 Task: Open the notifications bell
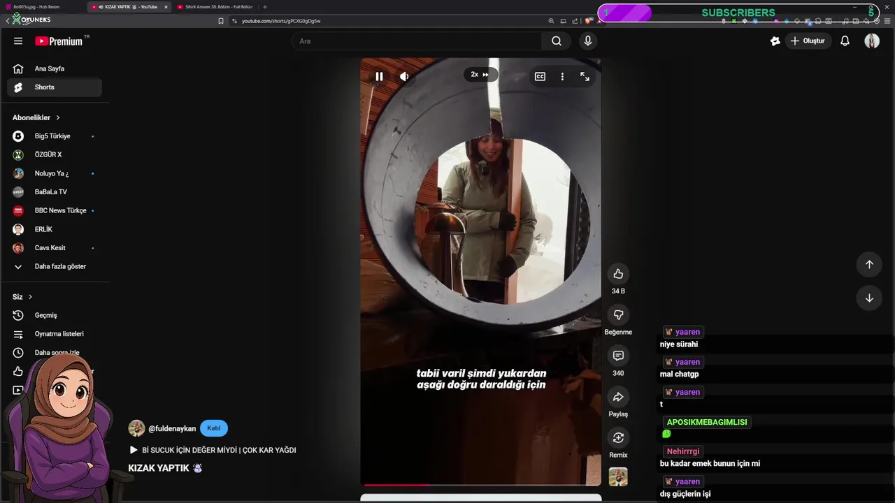(845, 41)
